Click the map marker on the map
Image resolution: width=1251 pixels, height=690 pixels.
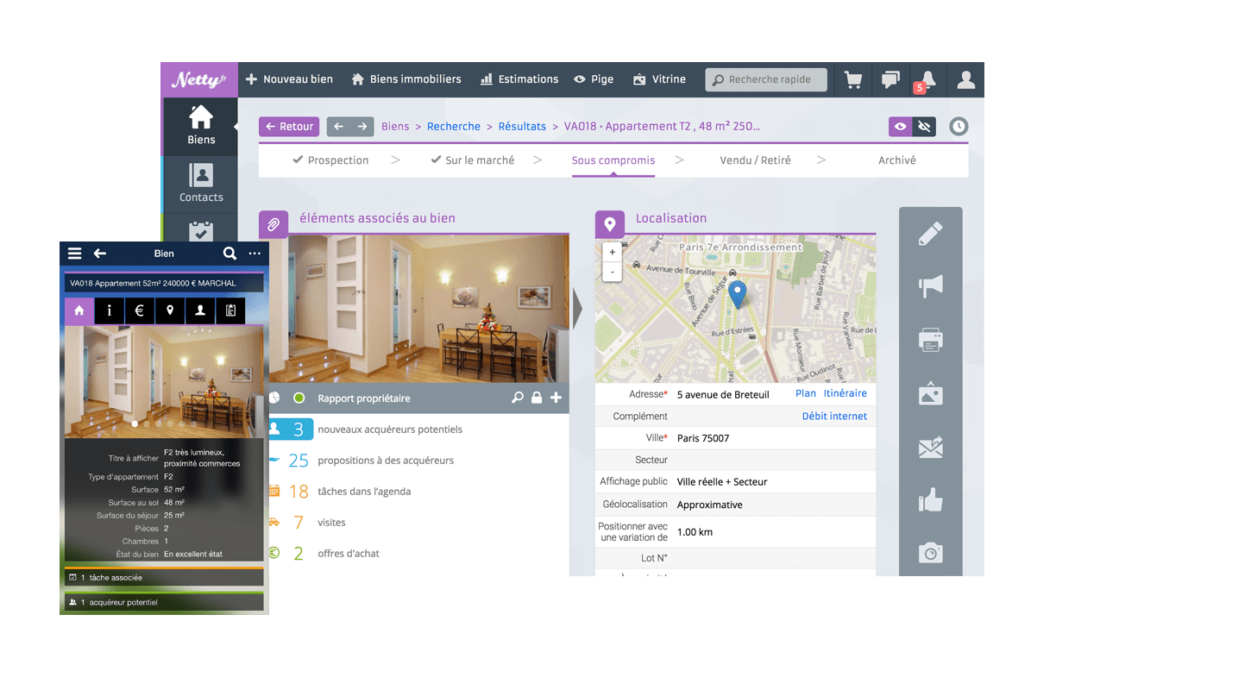[x=737, y=294]
